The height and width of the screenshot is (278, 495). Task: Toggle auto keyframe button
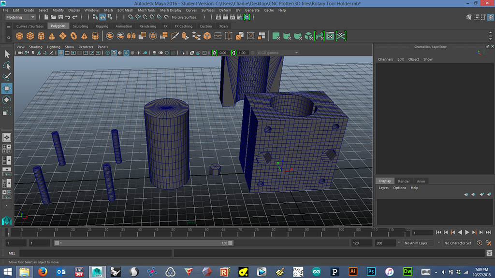click(480, 243)
